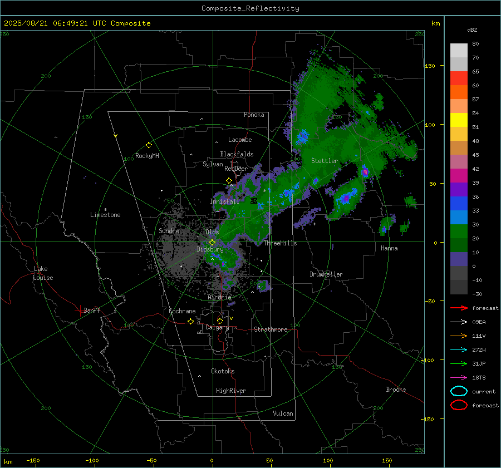Click the HighRiver city label
The width and height of the screenshot is (501, 468).
point(231,391)
